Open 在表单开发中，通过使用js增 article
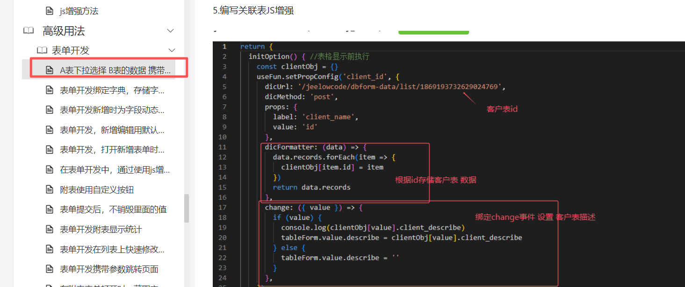The image size is (685, 287). (x=115, y=170)
